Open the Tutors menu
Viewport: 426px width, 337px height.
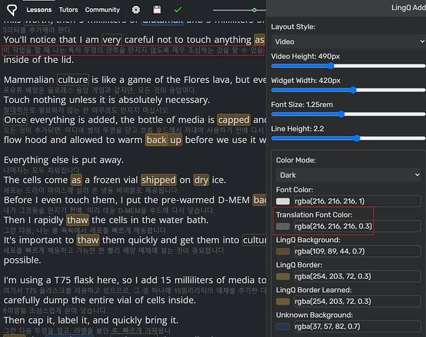[68, 10]
